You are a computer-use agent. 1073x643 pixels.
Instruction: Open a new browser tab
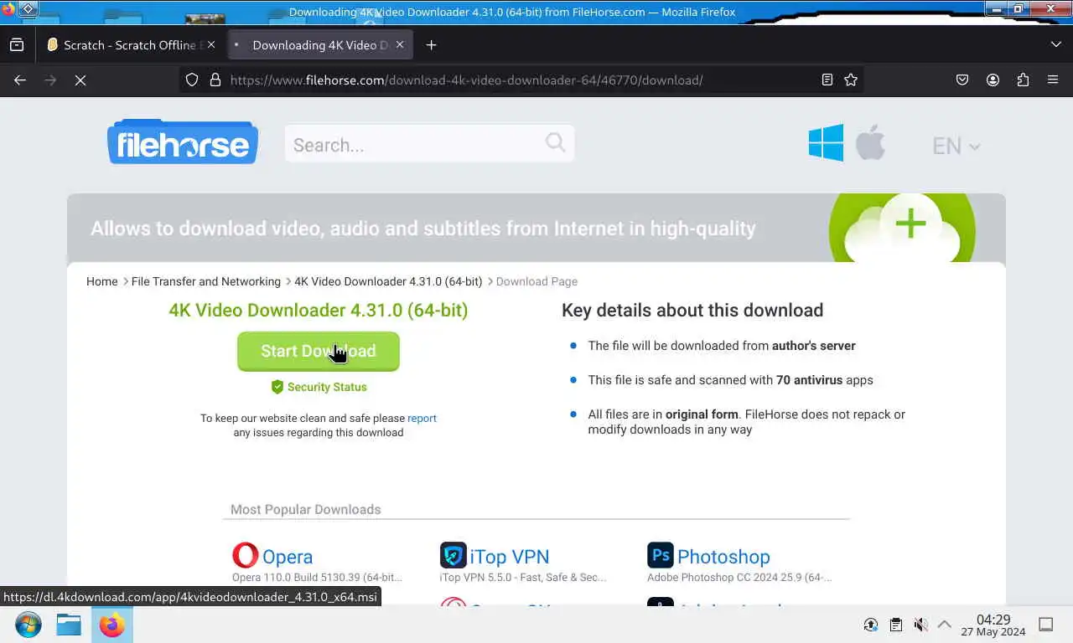(431, 45)
